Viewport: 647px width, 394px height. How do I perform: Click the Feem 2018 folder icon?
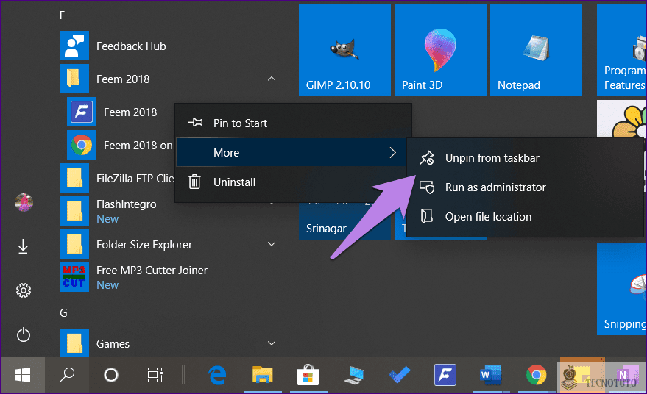pos(74,79)
